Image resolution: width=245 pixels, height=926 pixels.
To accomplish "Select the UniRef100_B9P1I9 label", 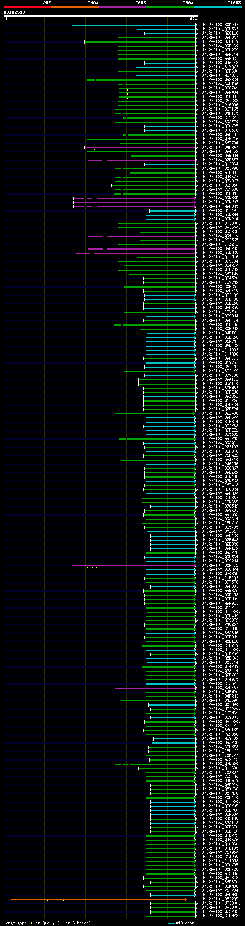I will tap(220, 549).
